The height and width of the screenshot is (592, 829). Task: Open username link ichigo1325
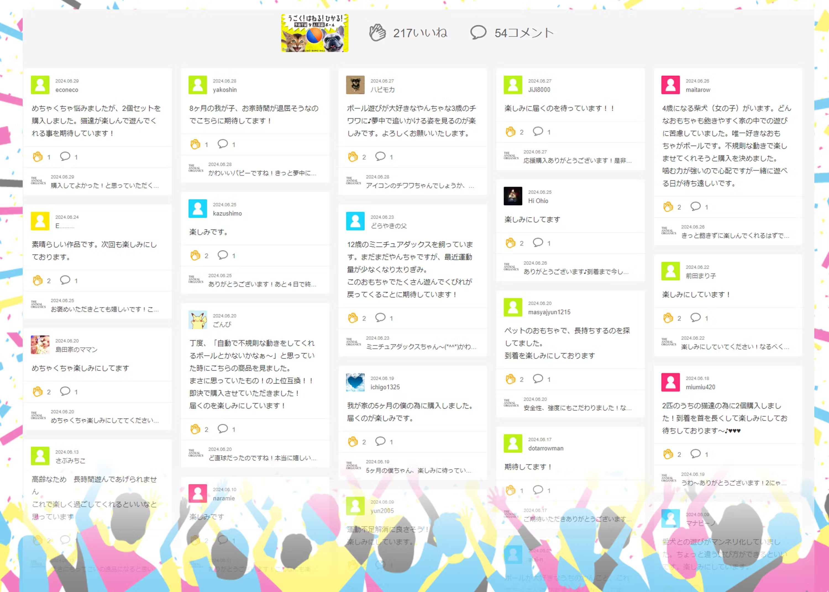point(385,387)
